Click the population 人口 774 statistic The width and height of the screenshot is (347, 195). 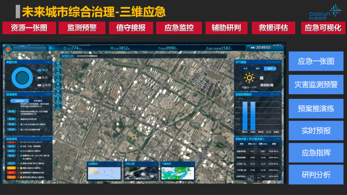[x=72, y=48]
